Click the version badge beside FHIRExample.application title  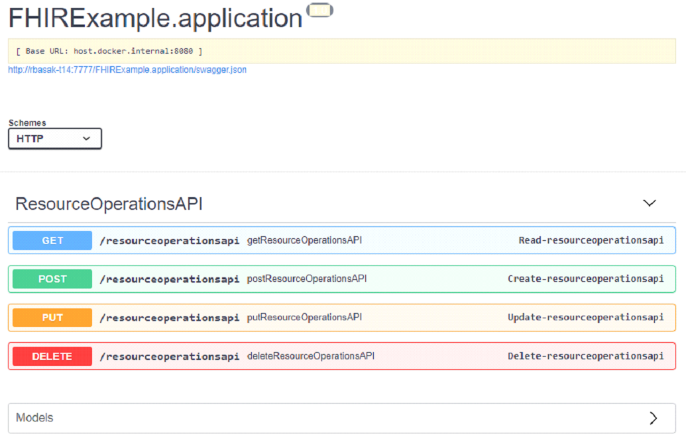321,10
